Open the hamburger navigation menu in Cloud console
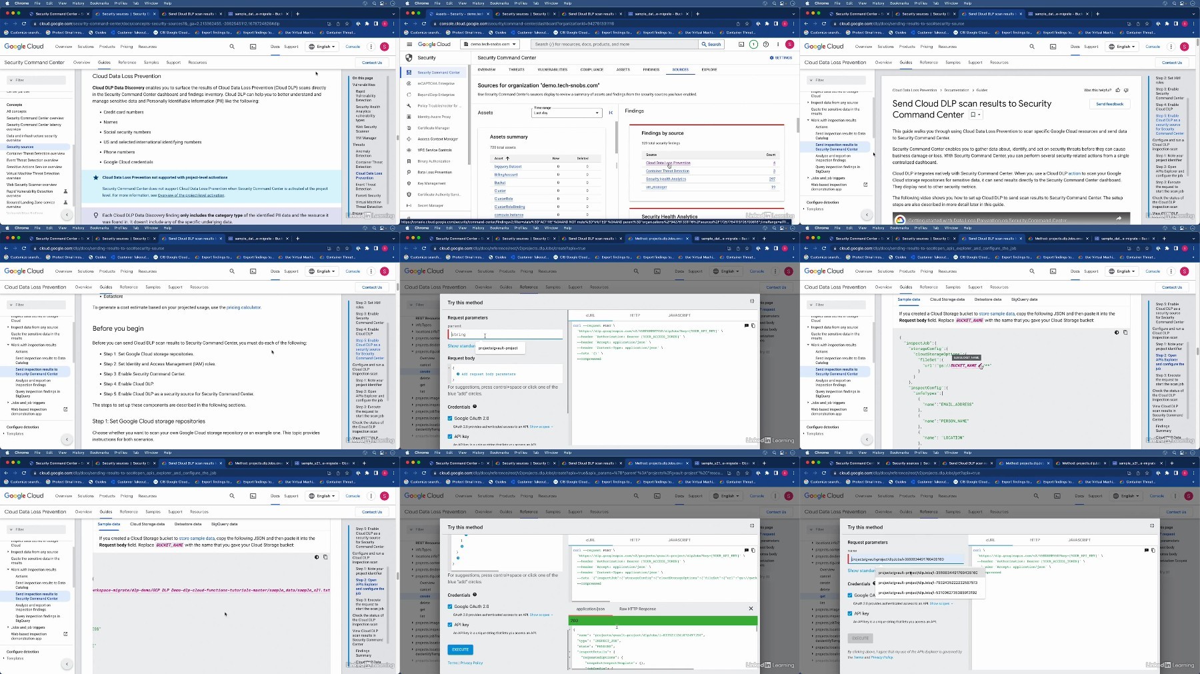This screenshot has height=674, width=1200. (408, 44)
